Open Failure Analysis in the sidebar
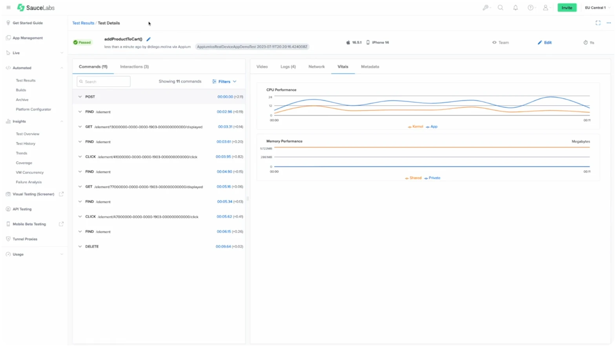Screen dimensions: 616x347 point(29,182)
